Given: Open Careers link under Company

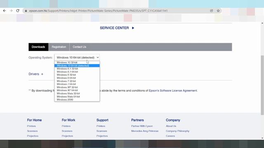Looking at the screenshot, I should [x=170, y=136].
